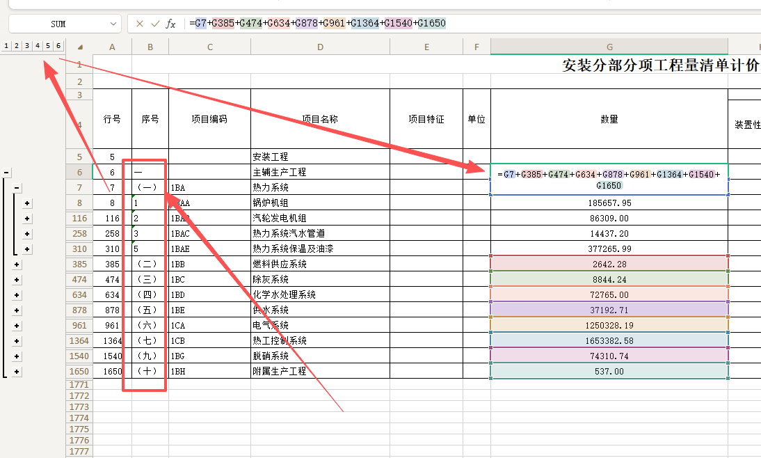Open Insert Function fx dialog
This screenshot has width=761, height=458.
pyautogui.click(x=170, y=24)
